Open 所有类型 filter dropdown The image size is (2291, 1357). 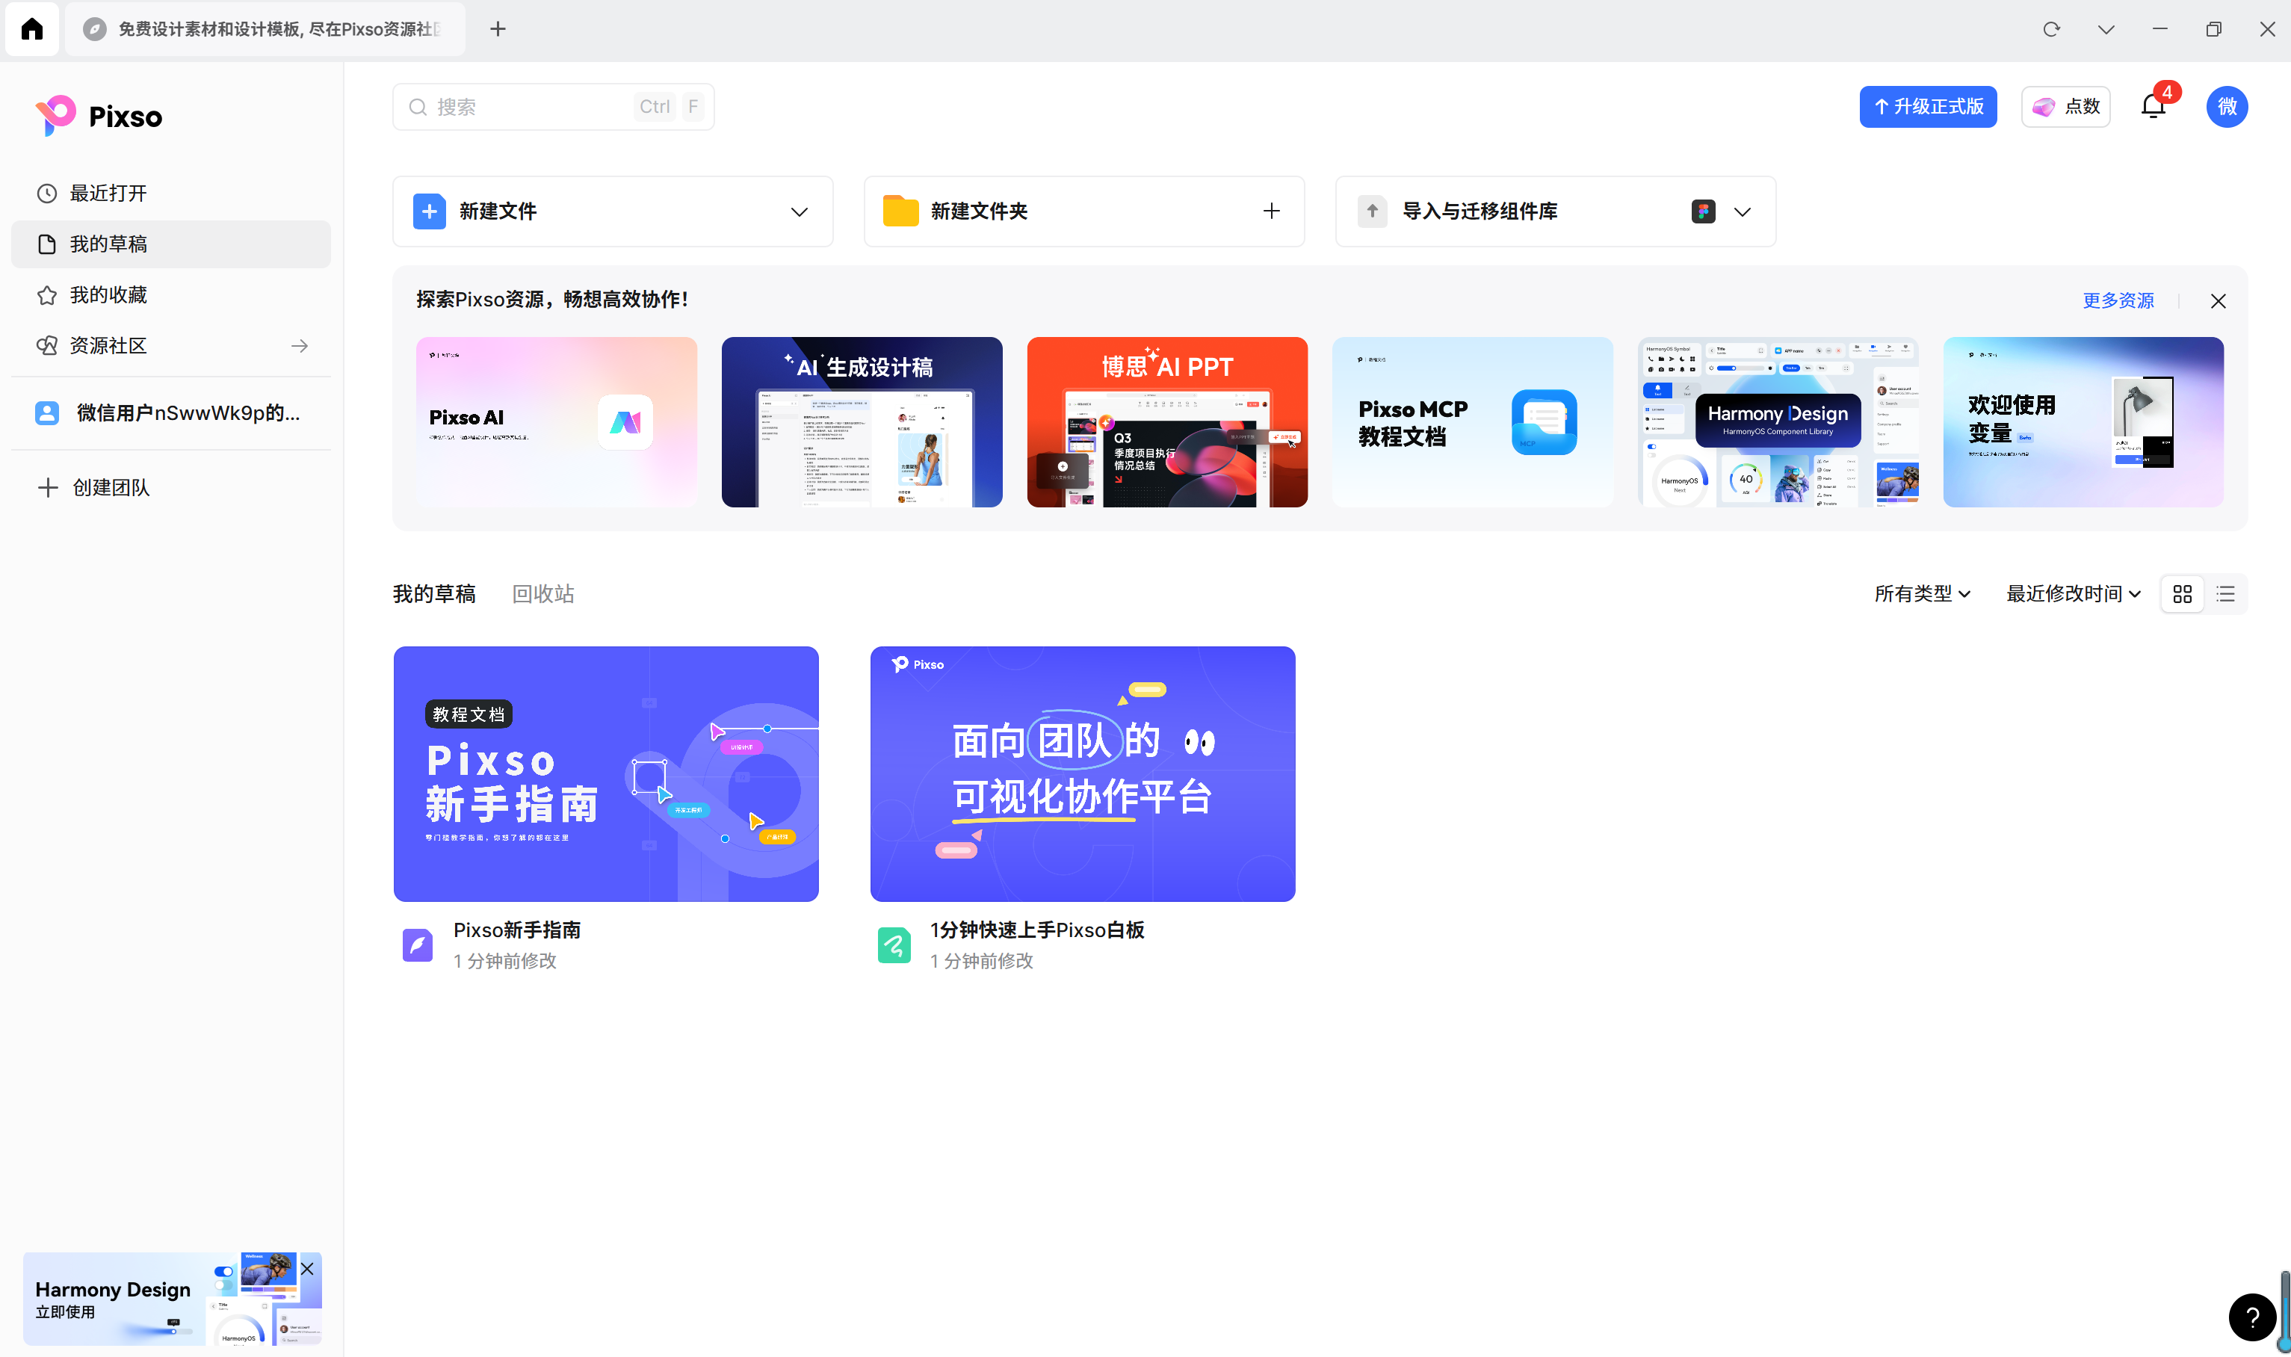(x=1922, y=594)
